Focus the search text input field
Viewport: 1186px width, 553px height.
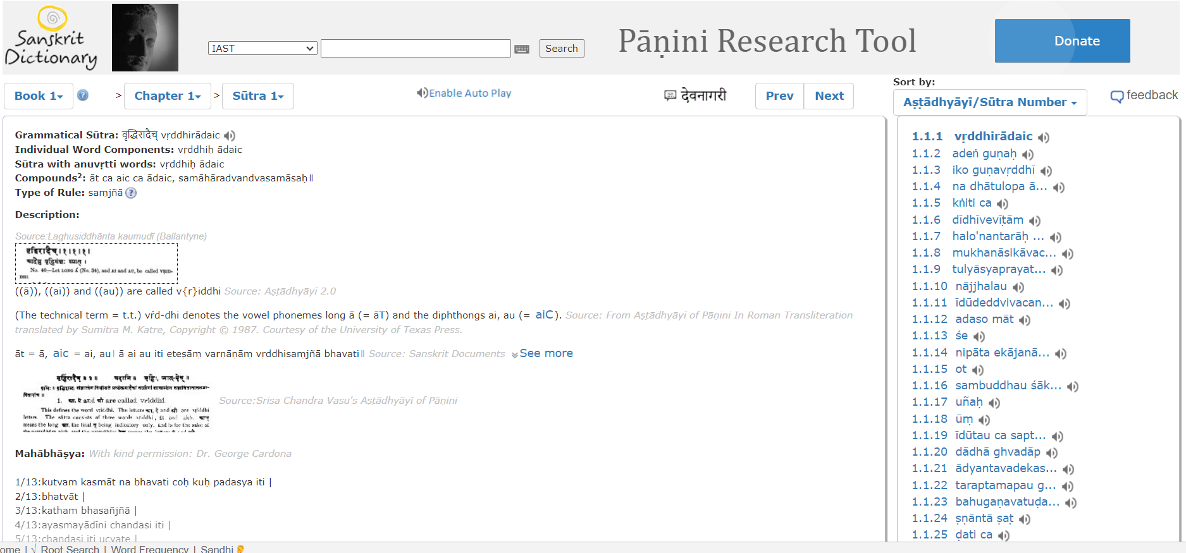click(416, 48)
